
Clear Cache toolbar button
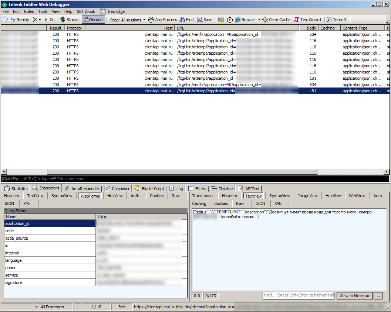tap(277, 20)
